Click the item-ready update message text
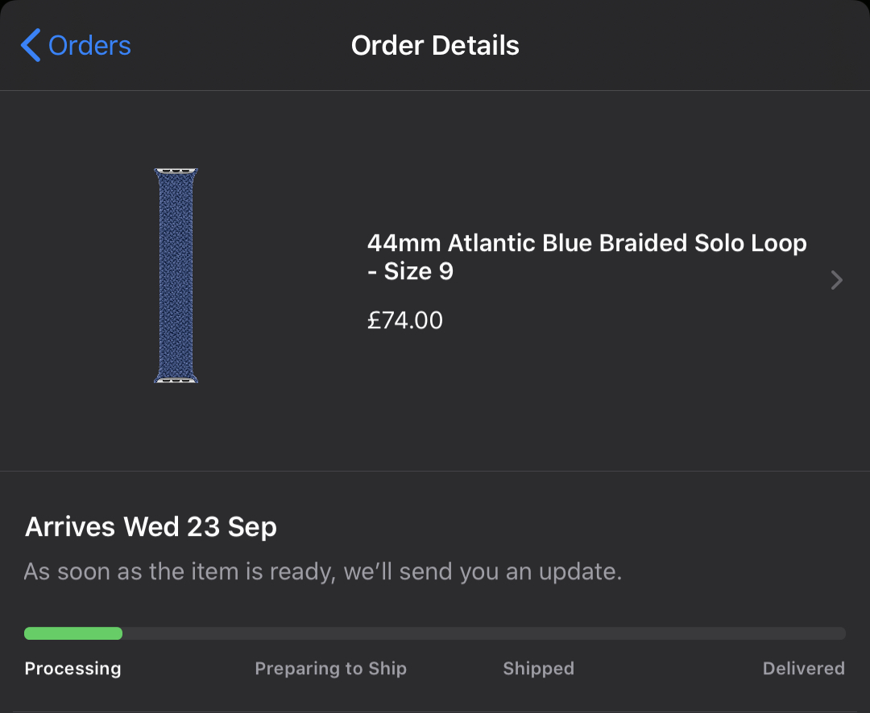870x713 pixels. 323,571
